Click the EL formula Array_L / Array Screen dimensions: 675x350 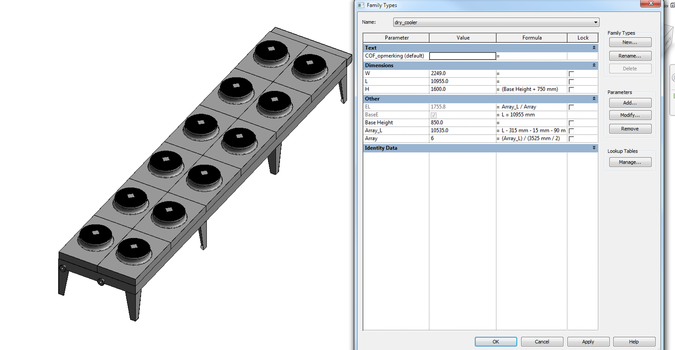[519, 107]
